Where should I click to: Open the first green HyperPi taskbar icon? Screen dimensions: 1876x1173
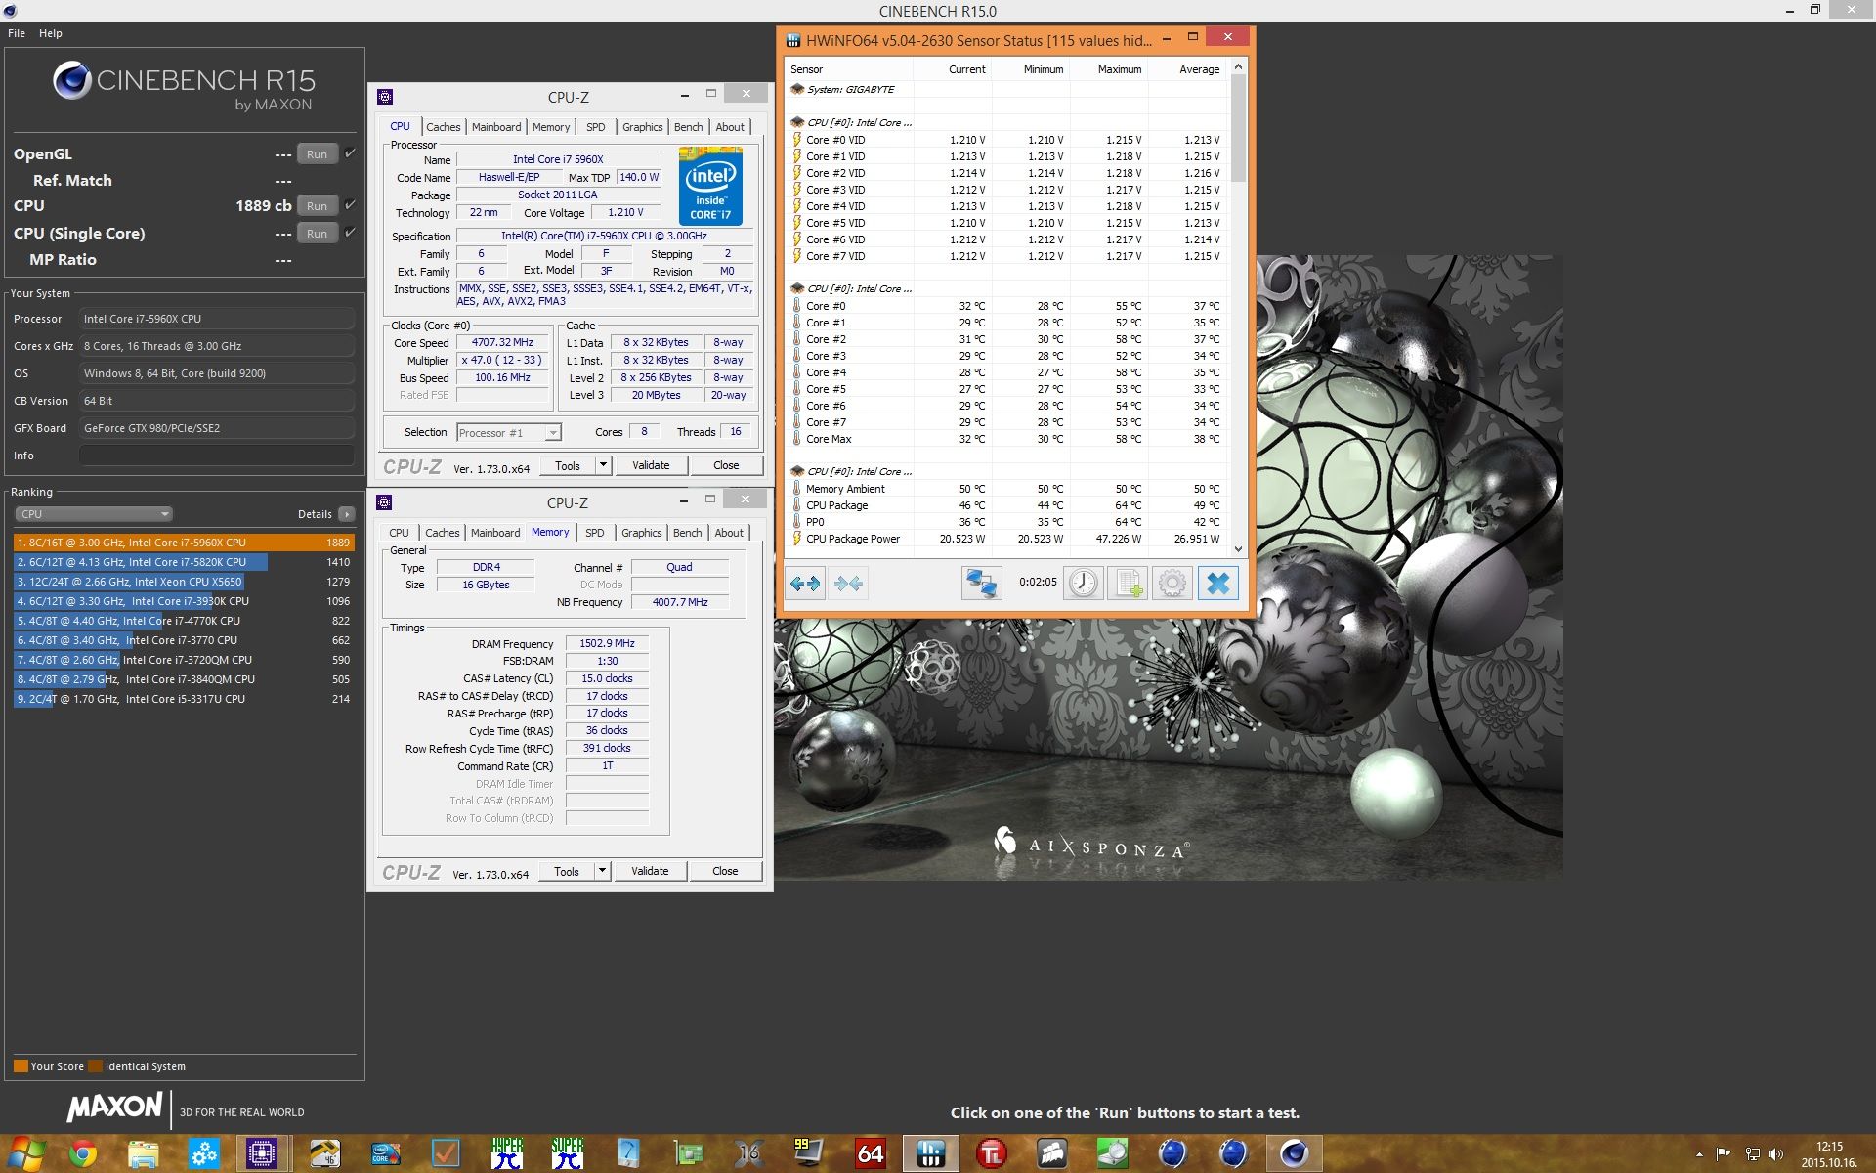(x=507, y=1154)
